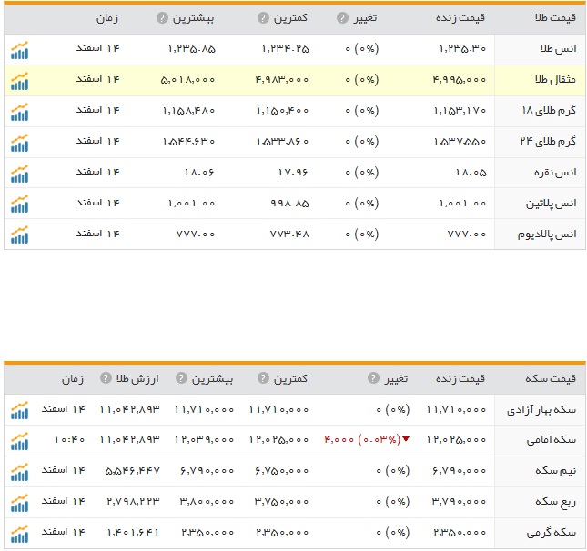
Task: Open chart icon for مثقال طلا row
Action: (19, 81)
